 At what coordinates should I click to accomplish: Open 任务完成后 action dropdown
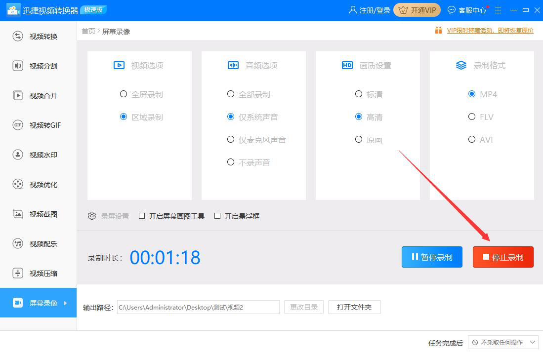pyautogui.click(x=503, y=342)
